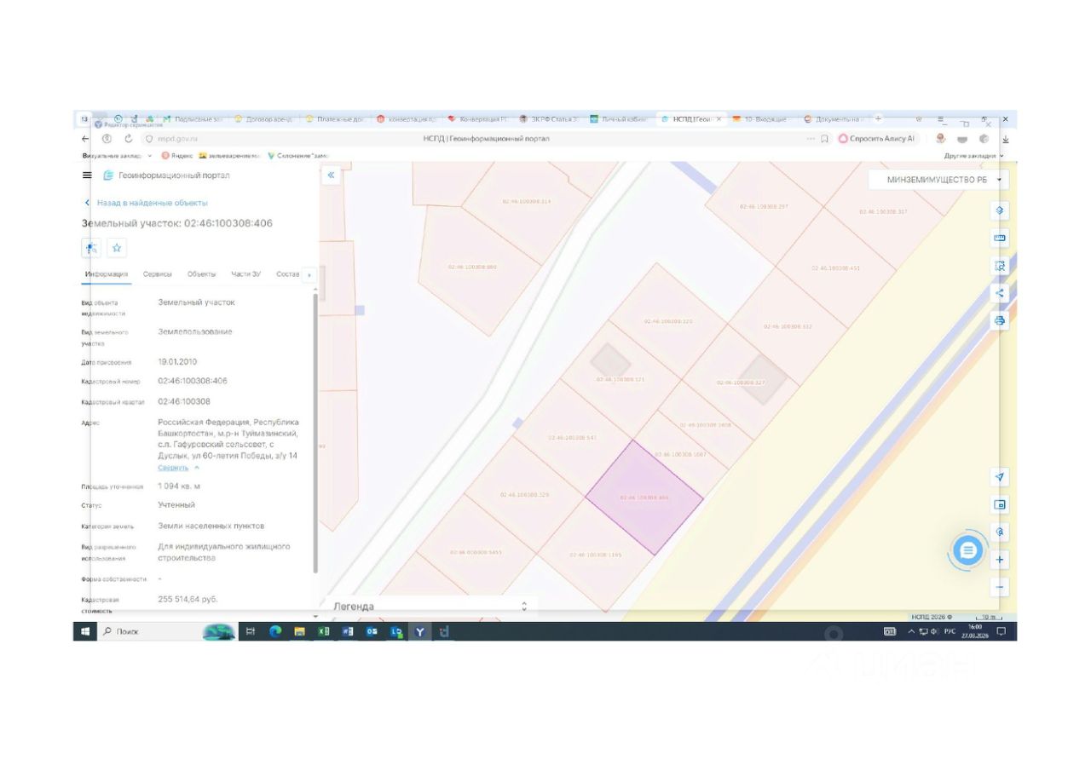This screenshot has height=771, width=1091.
Task: Select the highlighted purple parcel on the map
Action: click(x=644, y=498)
